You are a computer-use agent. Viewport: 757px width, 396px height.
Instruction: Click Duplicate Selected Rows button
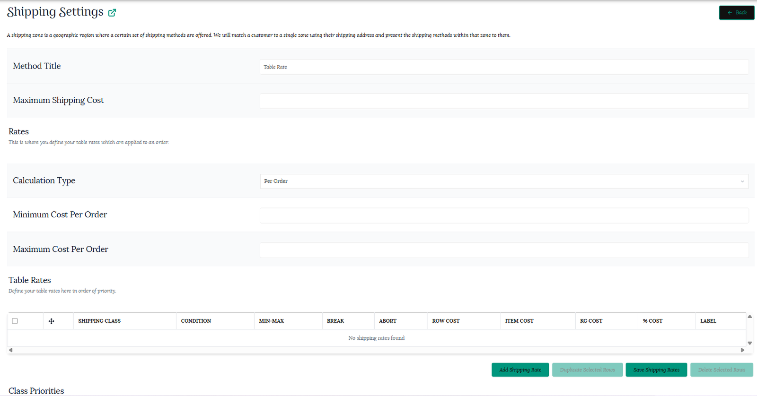[x=587, y=370]
